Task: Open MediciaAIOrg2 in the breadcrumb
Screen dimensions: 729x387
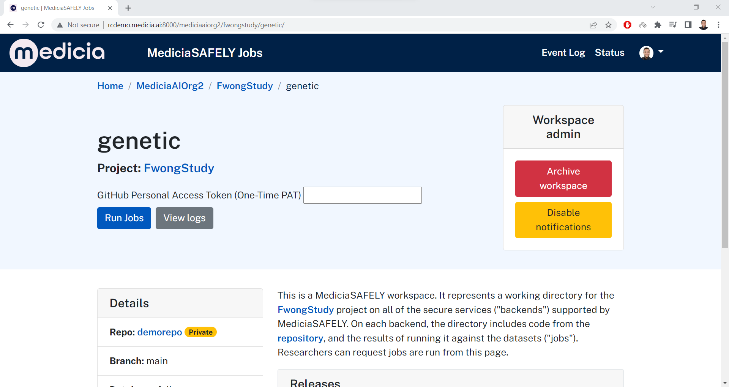Action: pos(170,86)
